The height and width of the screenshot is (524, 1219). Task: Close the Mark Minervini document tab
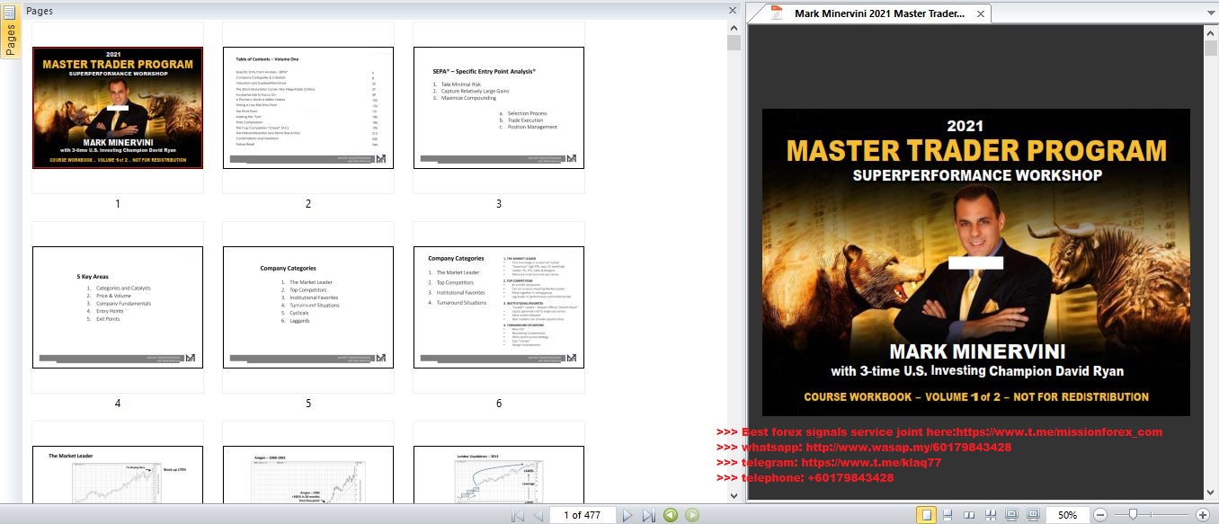pyautogui.click(x=981, y=13)
